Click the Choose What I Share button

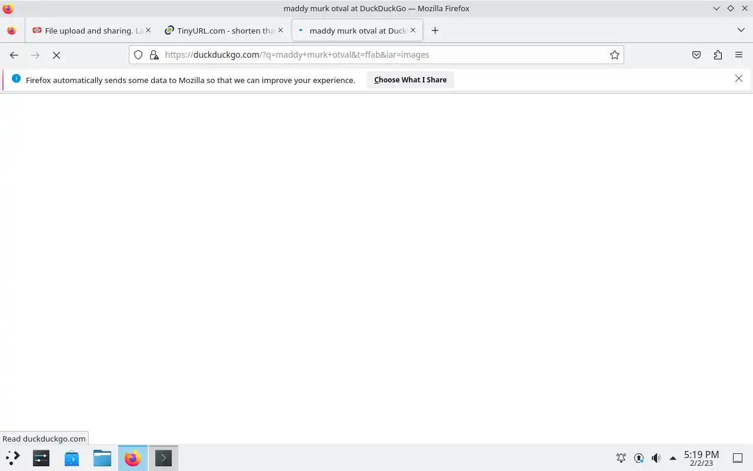tap(410, 79)
